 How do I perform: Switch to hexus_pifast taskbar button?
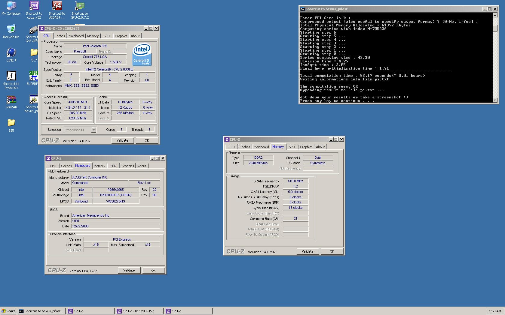[41, 311]
